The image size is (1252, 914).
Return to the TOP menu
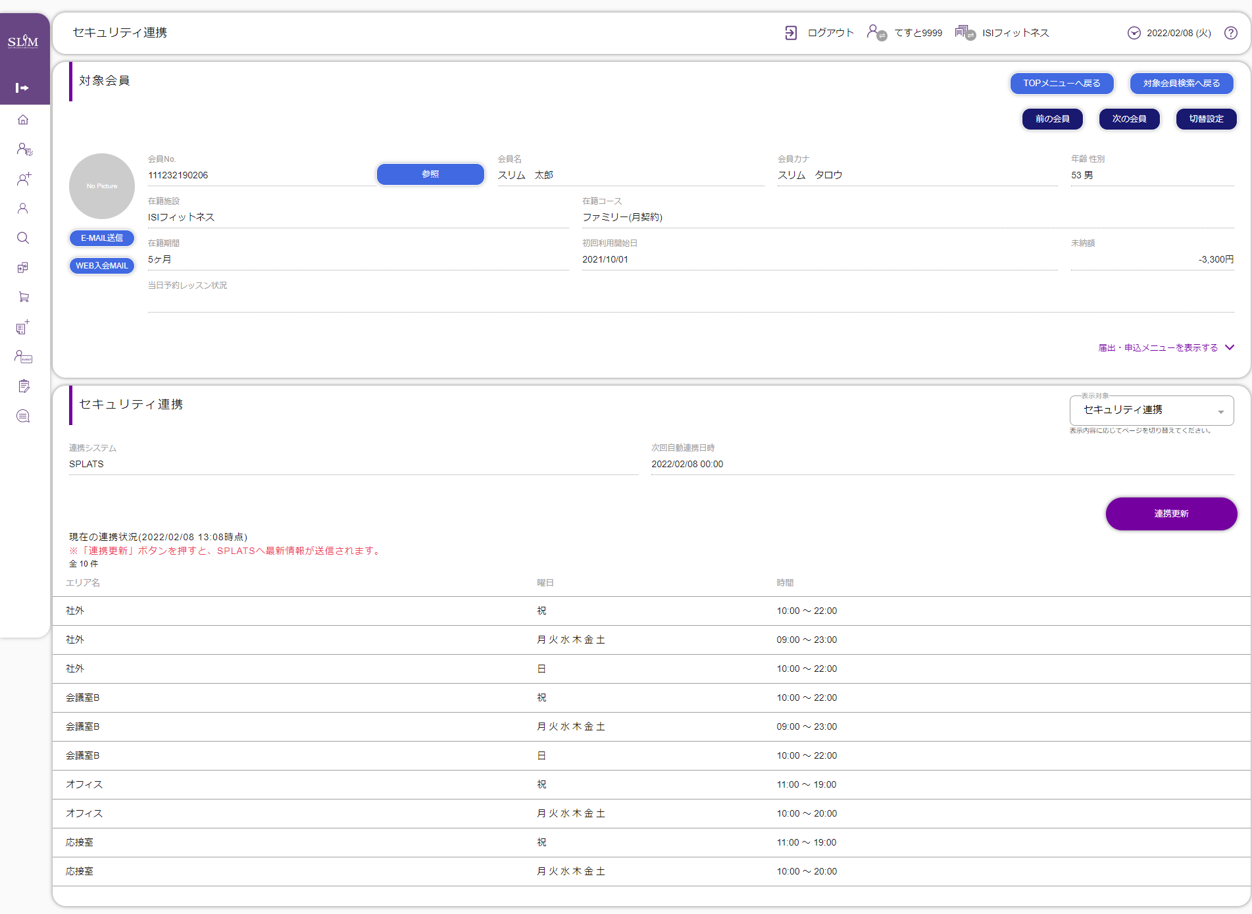[1062, 84]
